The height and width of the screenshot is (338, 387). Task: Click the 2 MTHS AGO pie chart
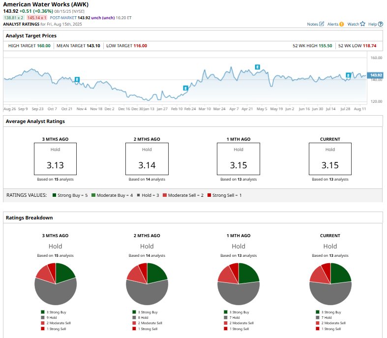(147, 284)
